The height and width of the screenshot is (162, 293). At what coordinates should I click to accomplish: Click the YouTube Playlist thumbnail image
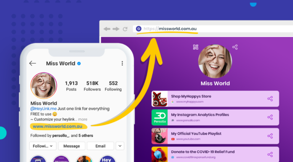(x=160, y=136)
